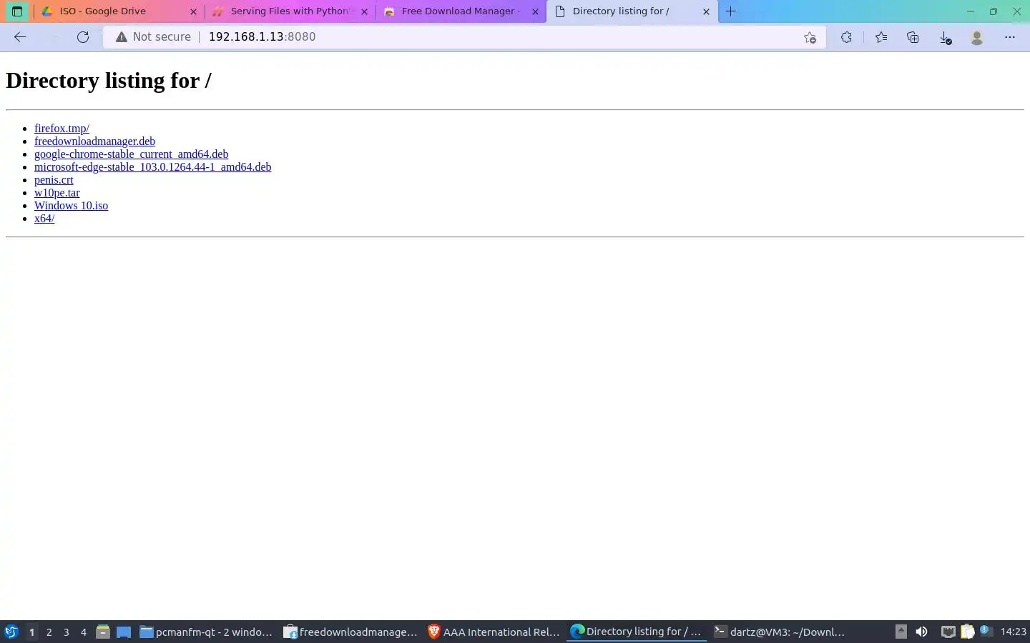The width and height of the screenshot is (1030, 643).
Task: Open the x64/ folder link
Action: point(44,219)
